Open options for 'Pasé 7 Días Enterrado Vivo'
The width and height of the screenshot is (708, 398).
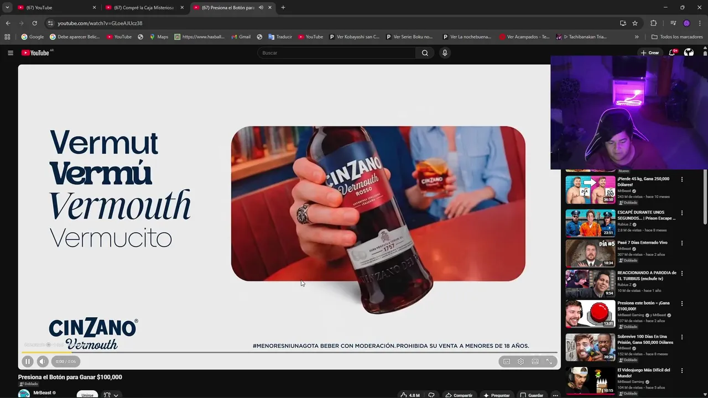[682, 243]
